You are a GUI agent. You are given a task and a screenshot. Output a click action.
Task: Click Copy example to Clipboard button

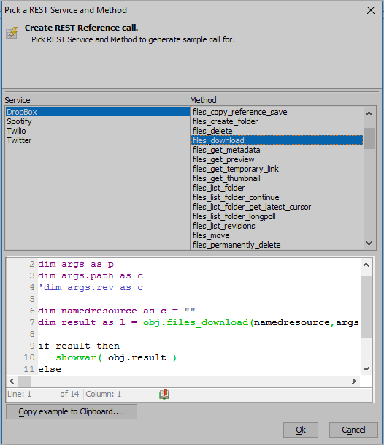[72, 411]
